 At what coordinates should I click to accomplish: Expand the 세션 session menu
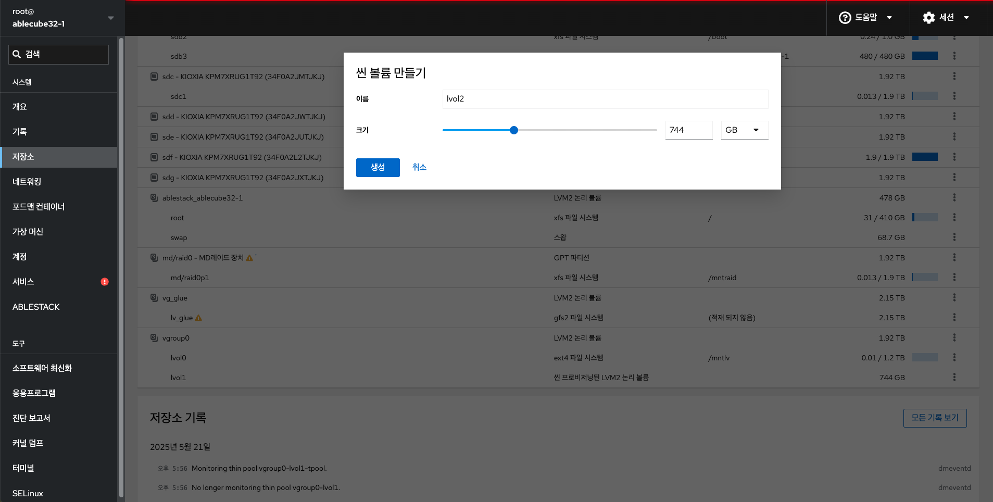946,17
